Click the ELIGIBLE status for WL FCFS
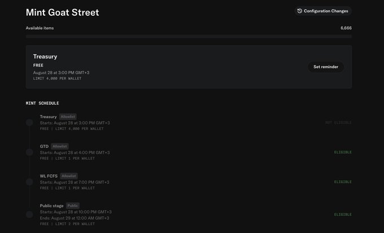Screen dimensions: 384x233 tap(343, 182)
